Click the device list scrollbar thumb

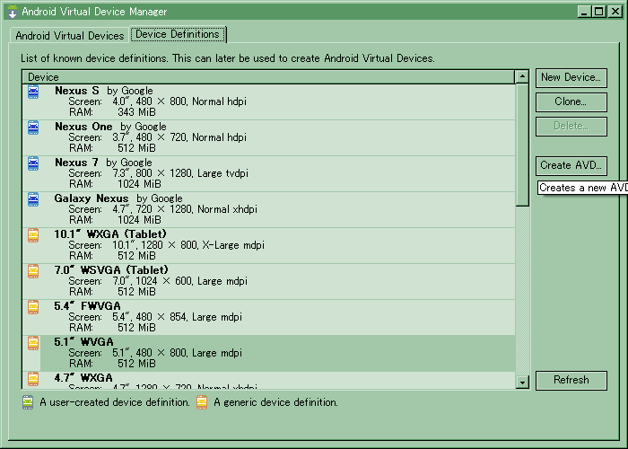tap(522, 145)
